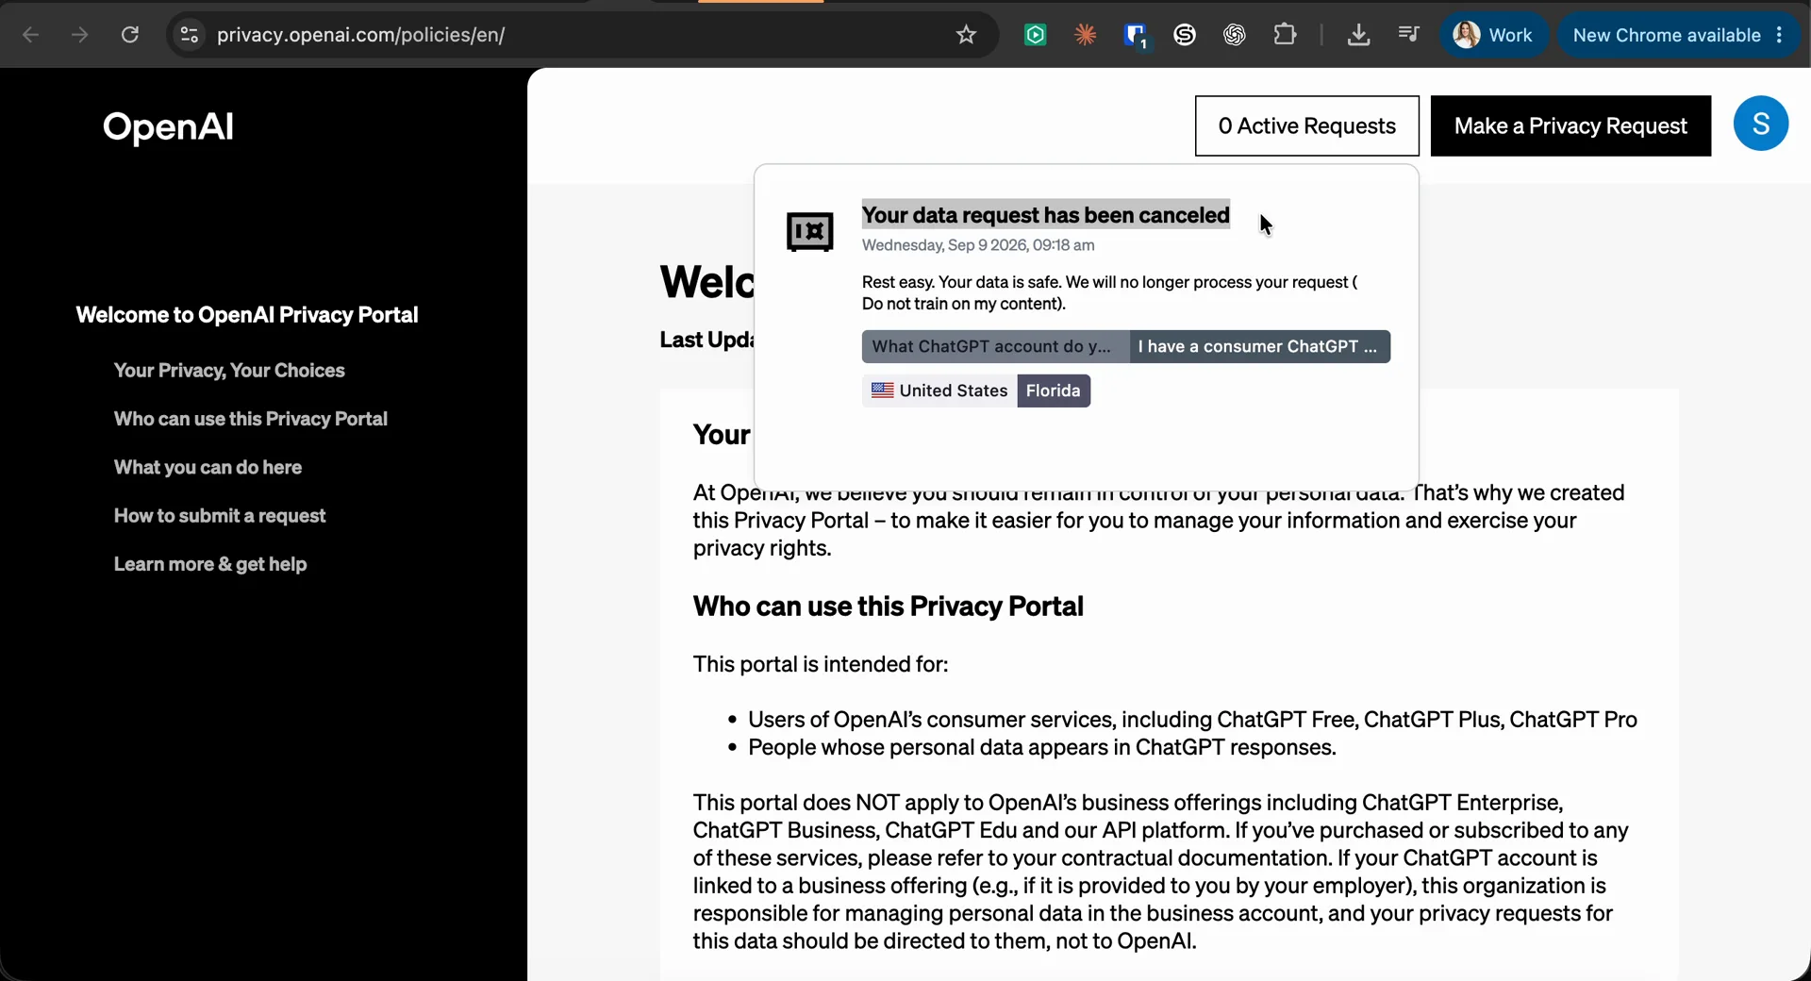The height and width of the screenshot is (981, 1811).
Task: Jump to 'Who can use this Privacy Portal'
Action: [x=251, y=419]
